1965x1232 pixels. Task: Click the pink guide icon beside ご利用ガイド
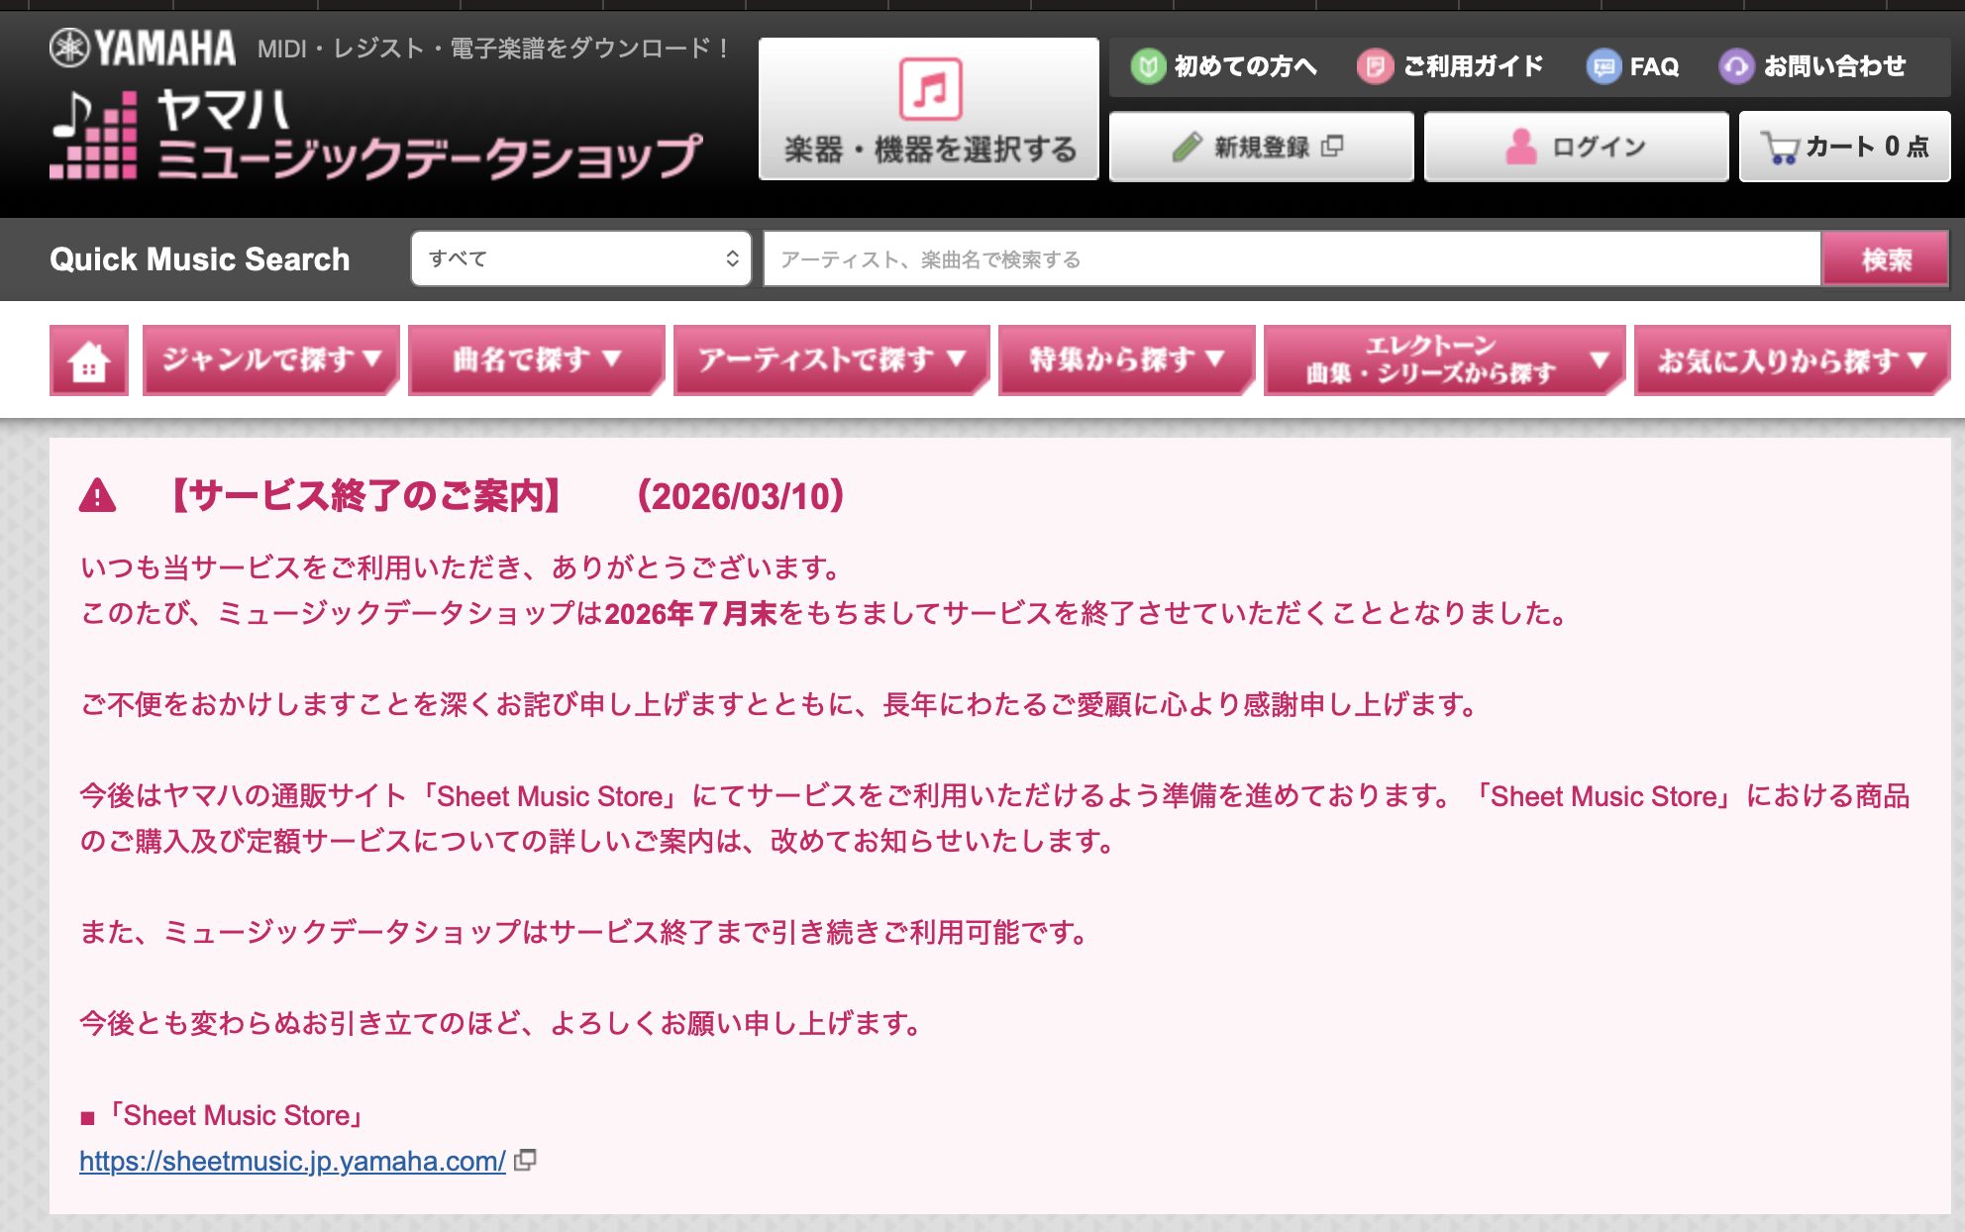[x=1375, y=66]
